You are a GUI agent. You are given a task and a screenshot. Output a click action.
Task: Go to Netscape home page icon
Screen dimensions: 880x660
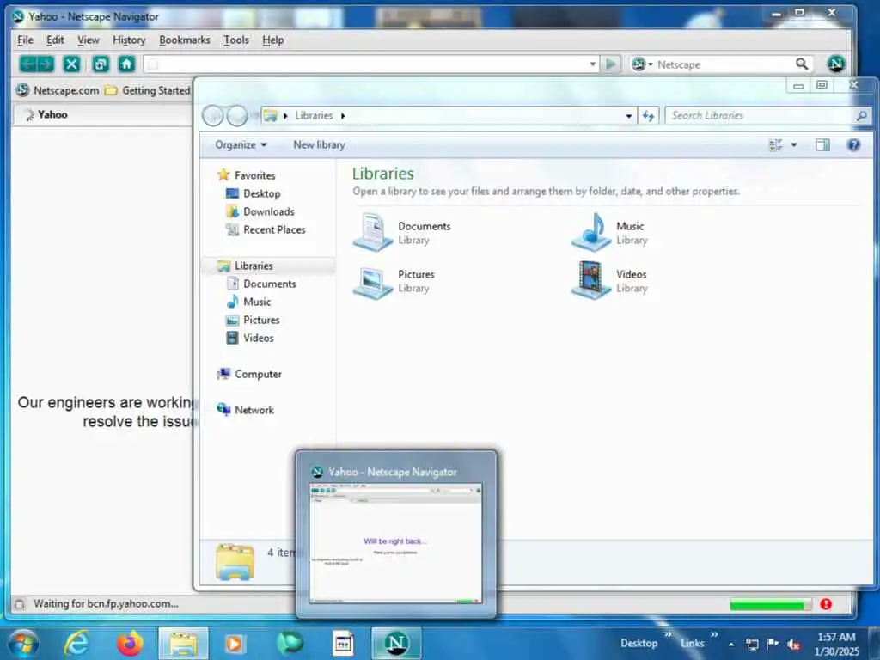tap(127, 64)
